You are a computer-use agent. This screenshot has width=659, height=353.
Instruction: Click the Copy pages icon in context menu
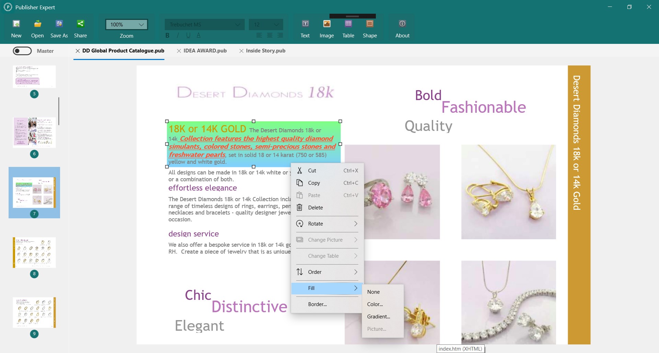tap(300, 183)
